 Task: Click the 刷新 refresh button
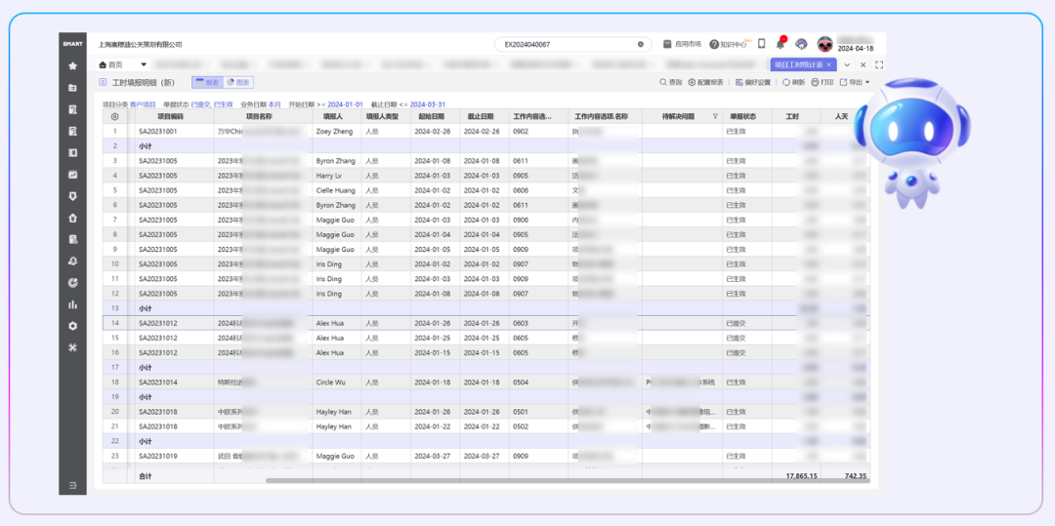[x=792, y=83]
